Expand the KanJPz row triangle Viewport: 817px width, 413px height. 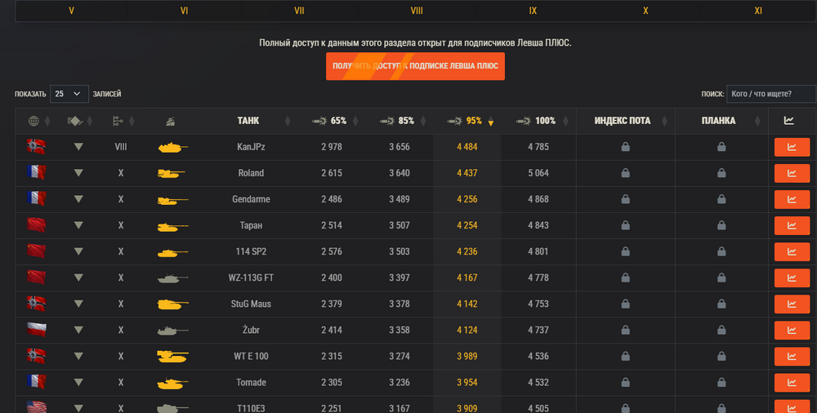[78, 147]
